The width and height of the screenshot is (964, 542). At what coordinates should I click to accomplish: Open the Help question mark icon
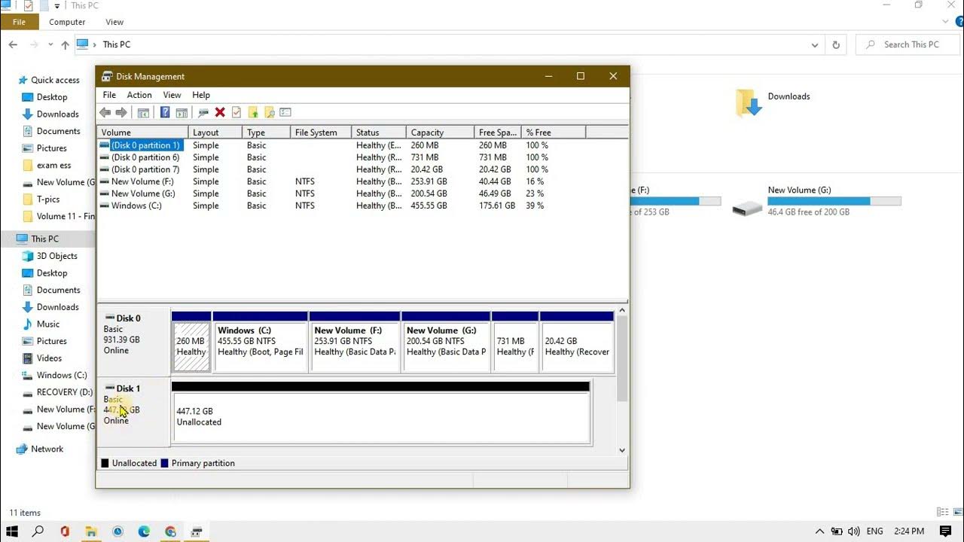coord(165,112)
